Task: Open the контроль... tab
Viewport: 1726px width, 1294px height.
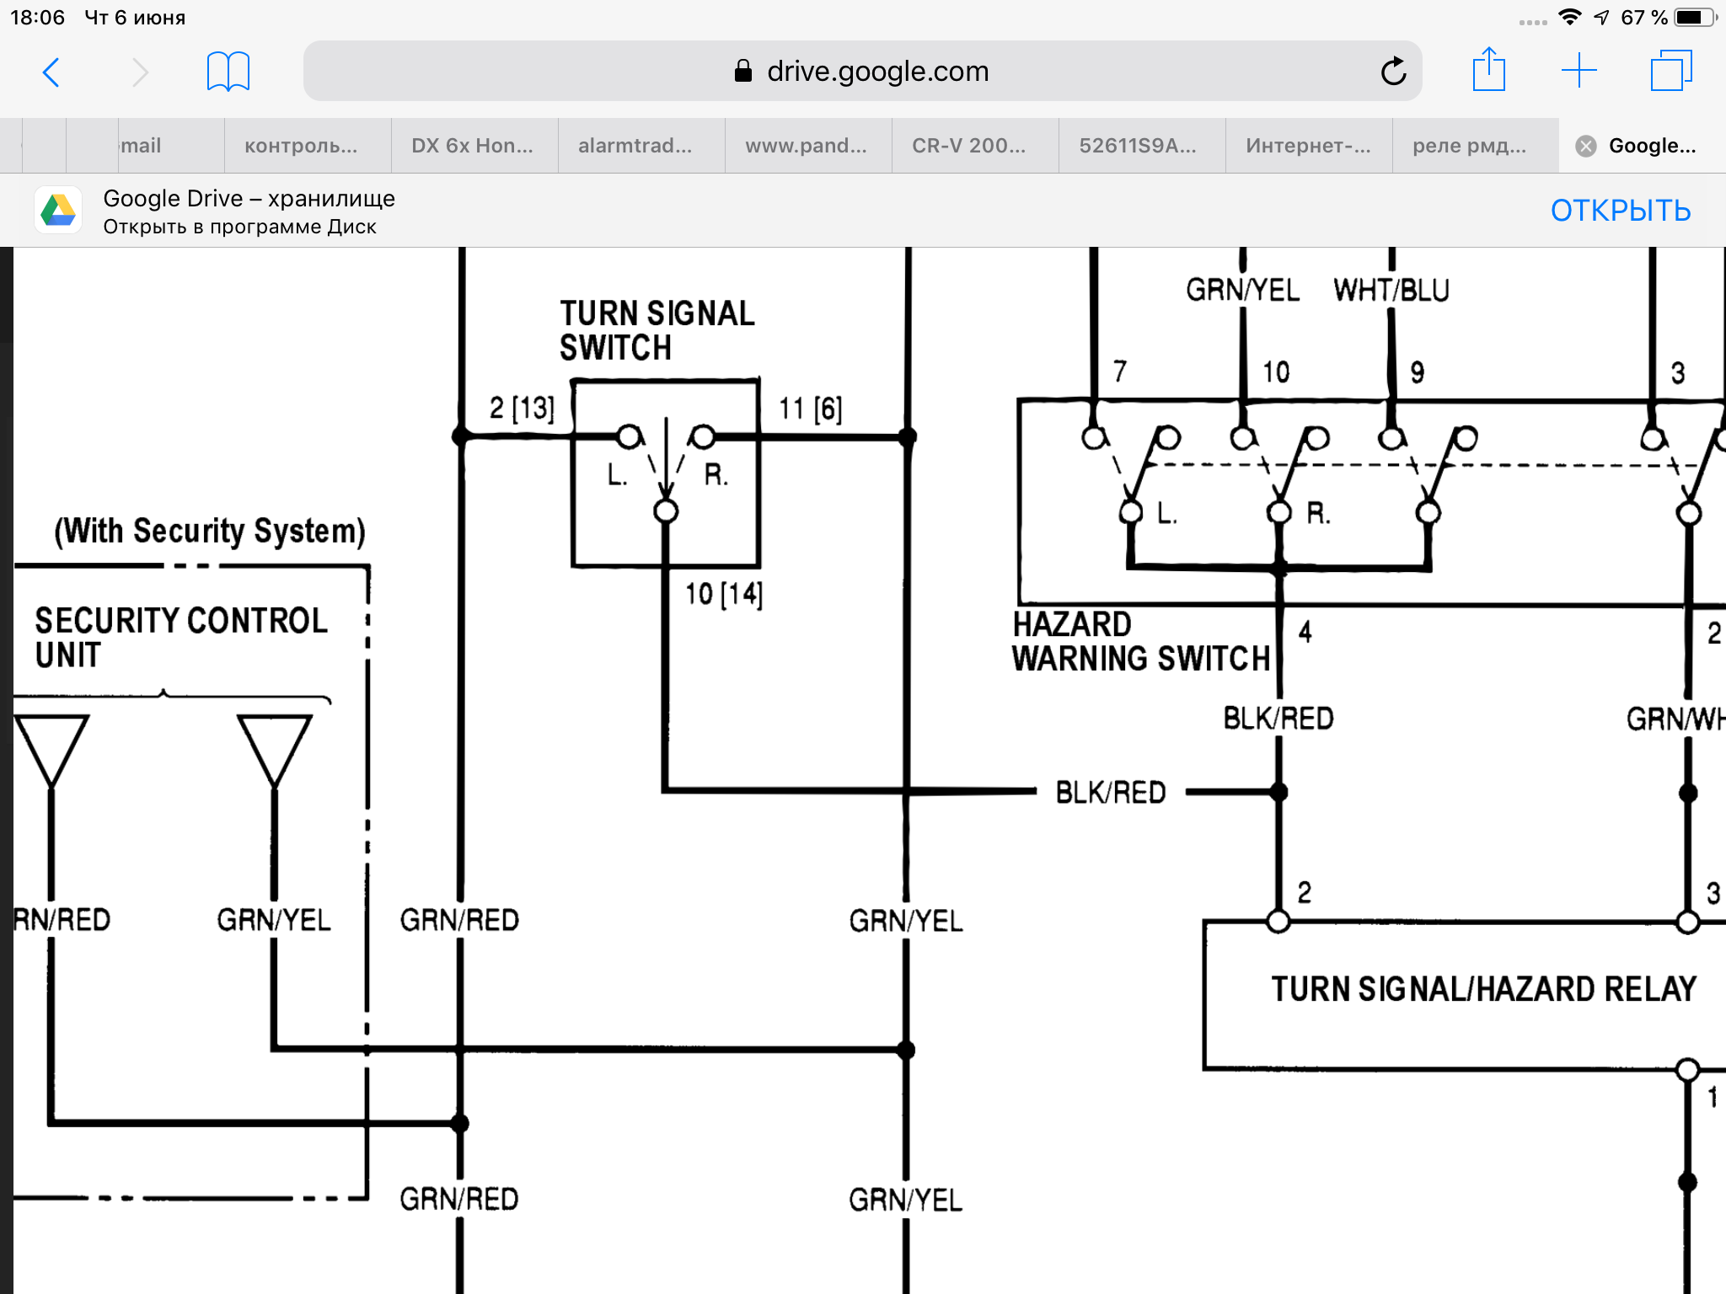Action: click(301, 146)
